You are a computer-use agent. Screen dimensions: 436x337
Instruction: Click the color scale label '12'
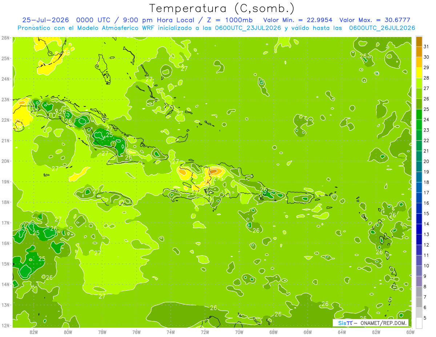coord(427,245)
